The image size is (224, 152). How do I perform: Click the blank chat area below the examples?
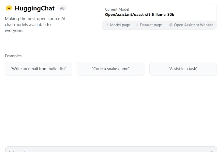(x=111, y=111)
